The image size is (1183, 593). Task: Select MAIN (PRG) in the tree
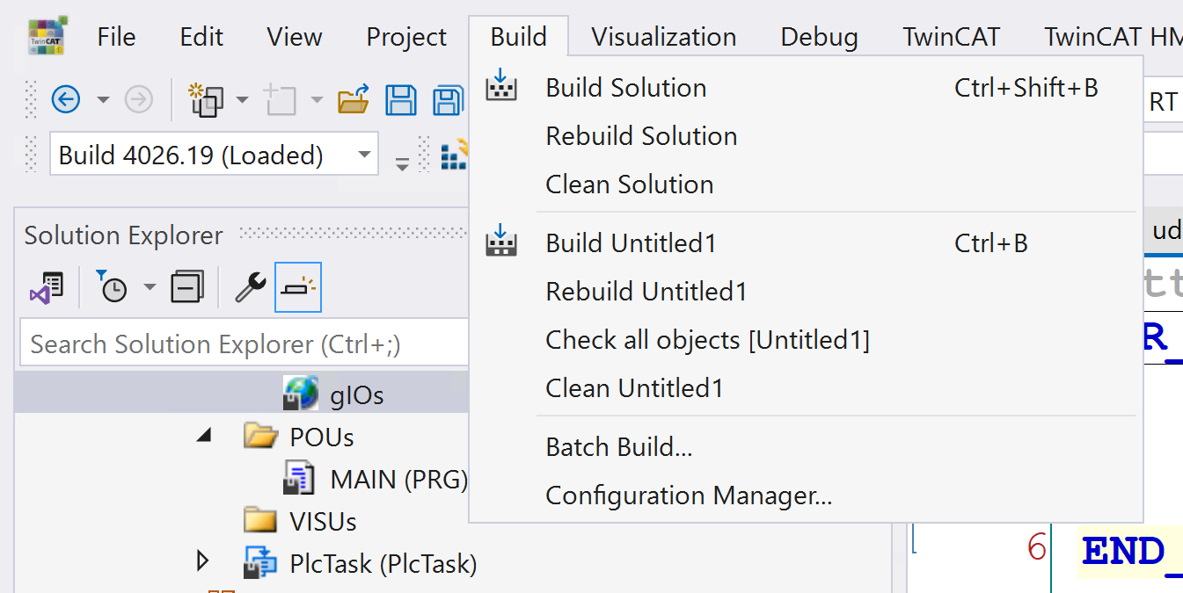[x=398, y=480]
